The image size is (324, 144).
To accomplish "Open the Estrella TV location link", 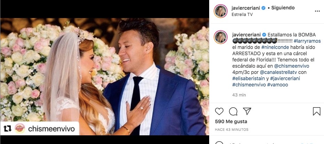I will (x=242, y=15).
